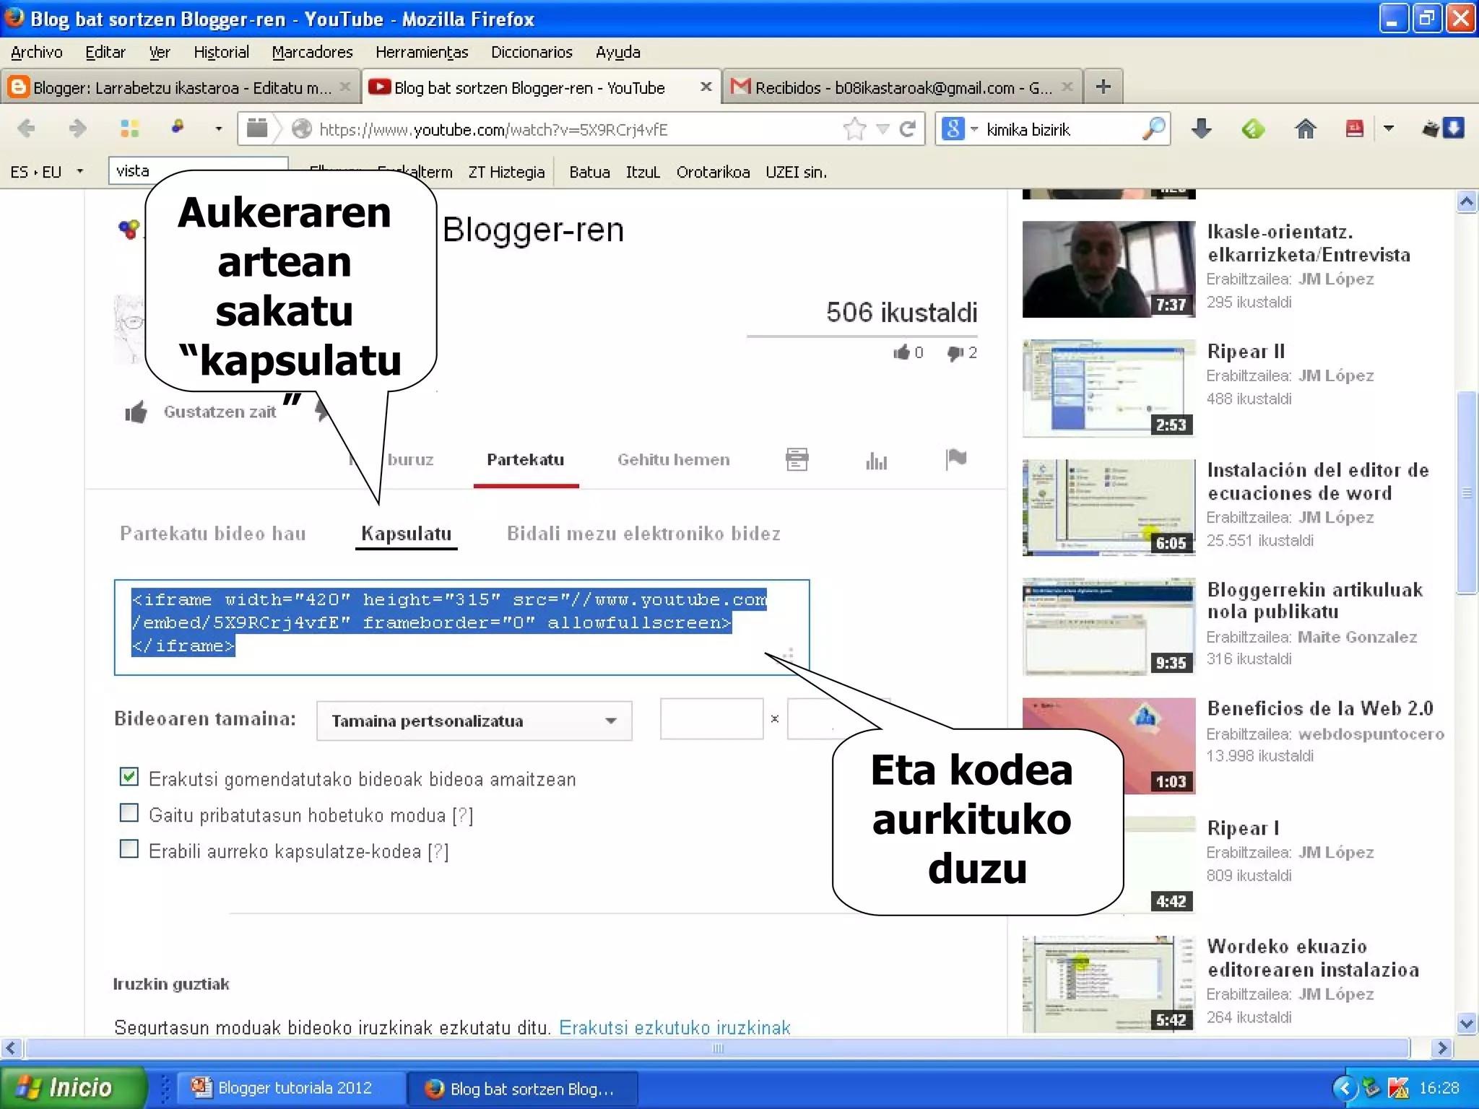
Task: Click the Wordeko ekuazio editorearen thumbnail
Action: 1109,984
